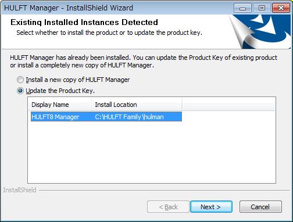Click the 'Existing Installed Instances Detected' heading
The width and height of the screenshot is (293, 222).
click(84, 22)
